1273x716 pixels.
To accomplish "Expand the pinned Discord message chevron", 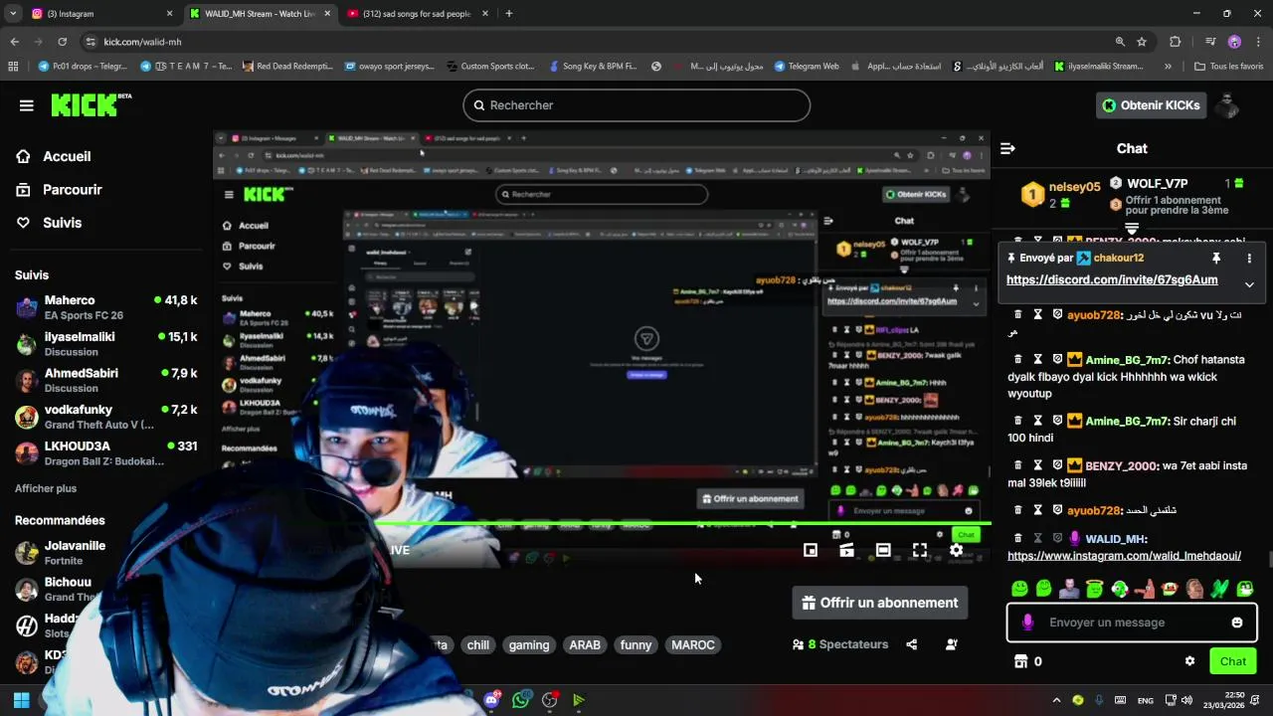I will [1249, 284].
